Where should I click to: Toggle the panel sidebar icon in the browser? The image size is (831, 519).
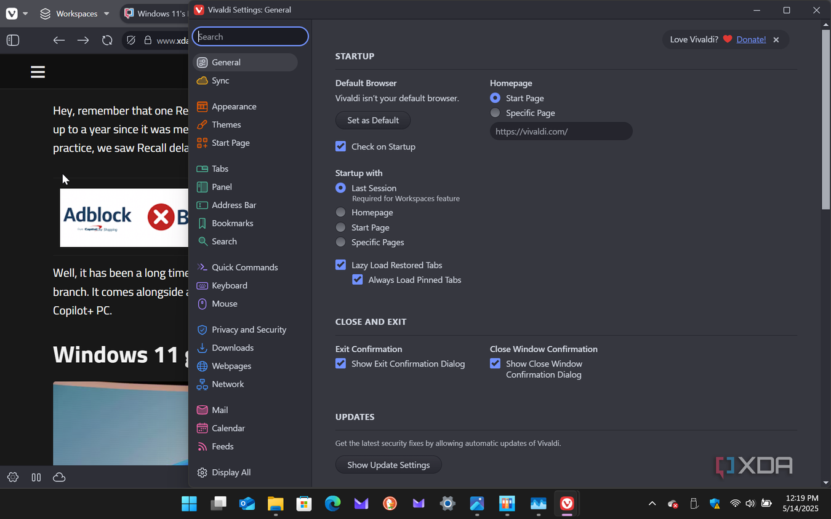tap(13, 40)
